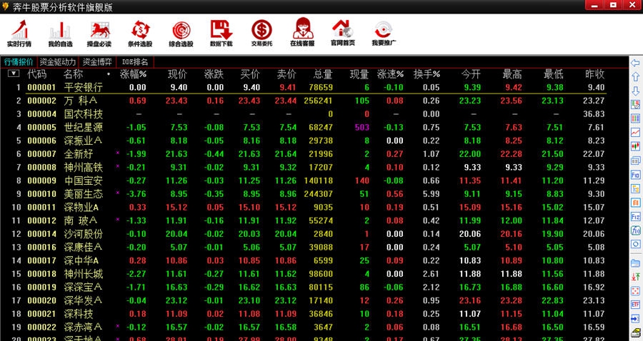Select the 南 玻A stock name

[x=80, y=220]
